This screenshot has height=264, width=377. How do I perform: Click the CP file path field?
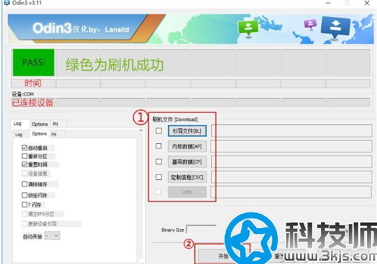pyautogui.click(x=292, y=162)
